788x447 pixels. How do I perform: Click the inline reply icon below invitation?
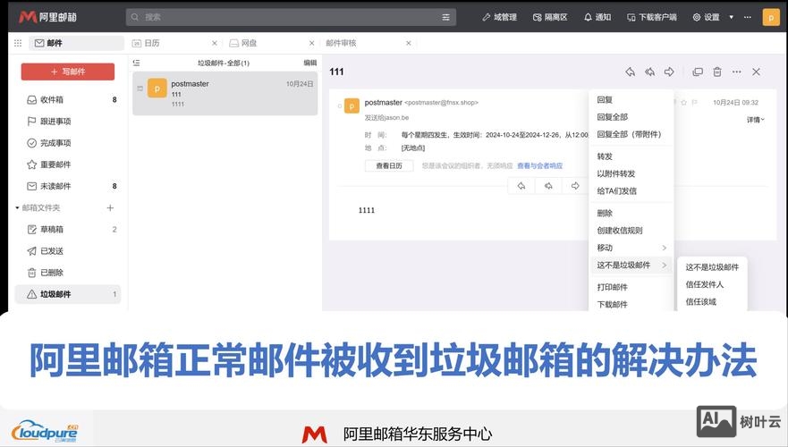(521, 186)
